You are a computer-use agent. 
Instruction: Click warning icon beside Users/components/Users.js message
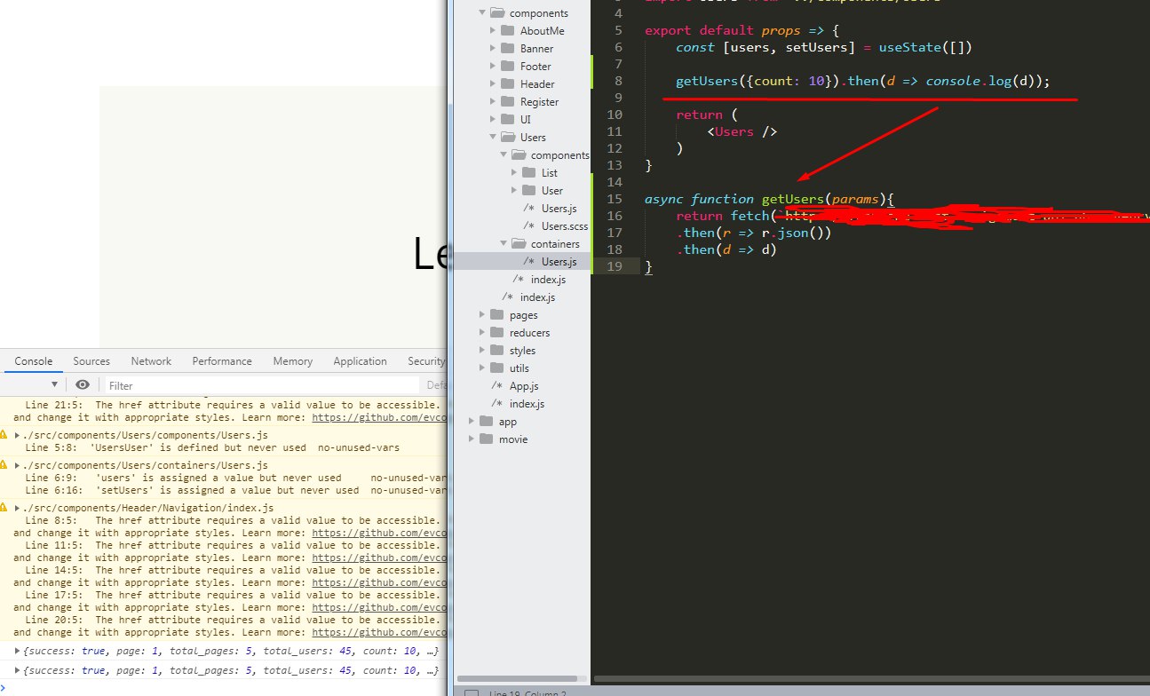click(x=4, y=435)
